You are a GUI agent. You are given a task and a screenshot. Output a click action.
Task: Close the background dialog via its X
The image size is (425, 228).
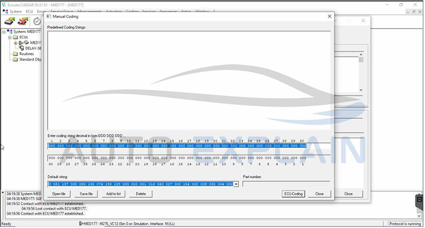tap(363, 21)
